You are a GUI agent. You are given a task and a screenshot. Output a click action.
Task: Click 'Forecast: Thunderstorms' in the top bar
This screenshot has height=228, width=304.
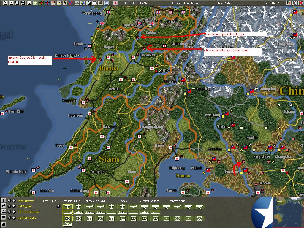click(187, 3)
